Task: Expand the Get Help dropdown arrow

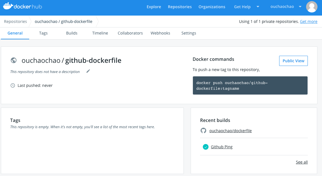Action: point(258,7)
